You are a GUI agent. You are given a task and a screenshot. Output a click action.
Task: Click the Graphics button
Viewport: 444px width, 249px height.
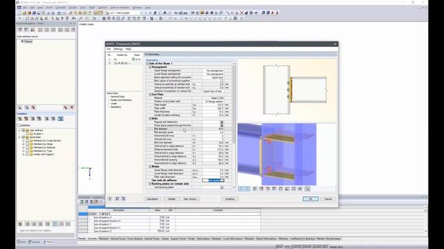[230, 199]
